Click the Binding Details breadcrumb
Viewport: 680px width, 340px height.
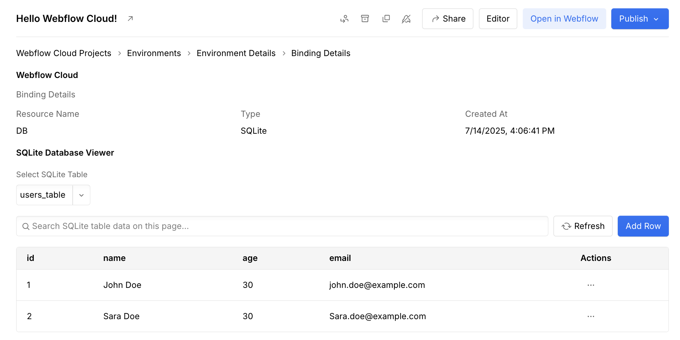coord(321,53)
